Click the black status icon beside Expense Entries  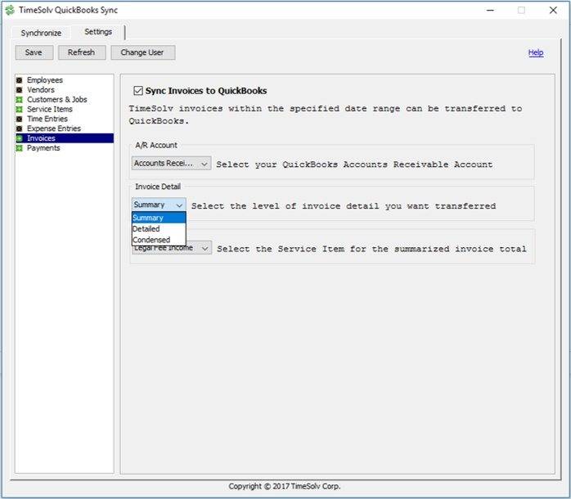coord(20,128)
